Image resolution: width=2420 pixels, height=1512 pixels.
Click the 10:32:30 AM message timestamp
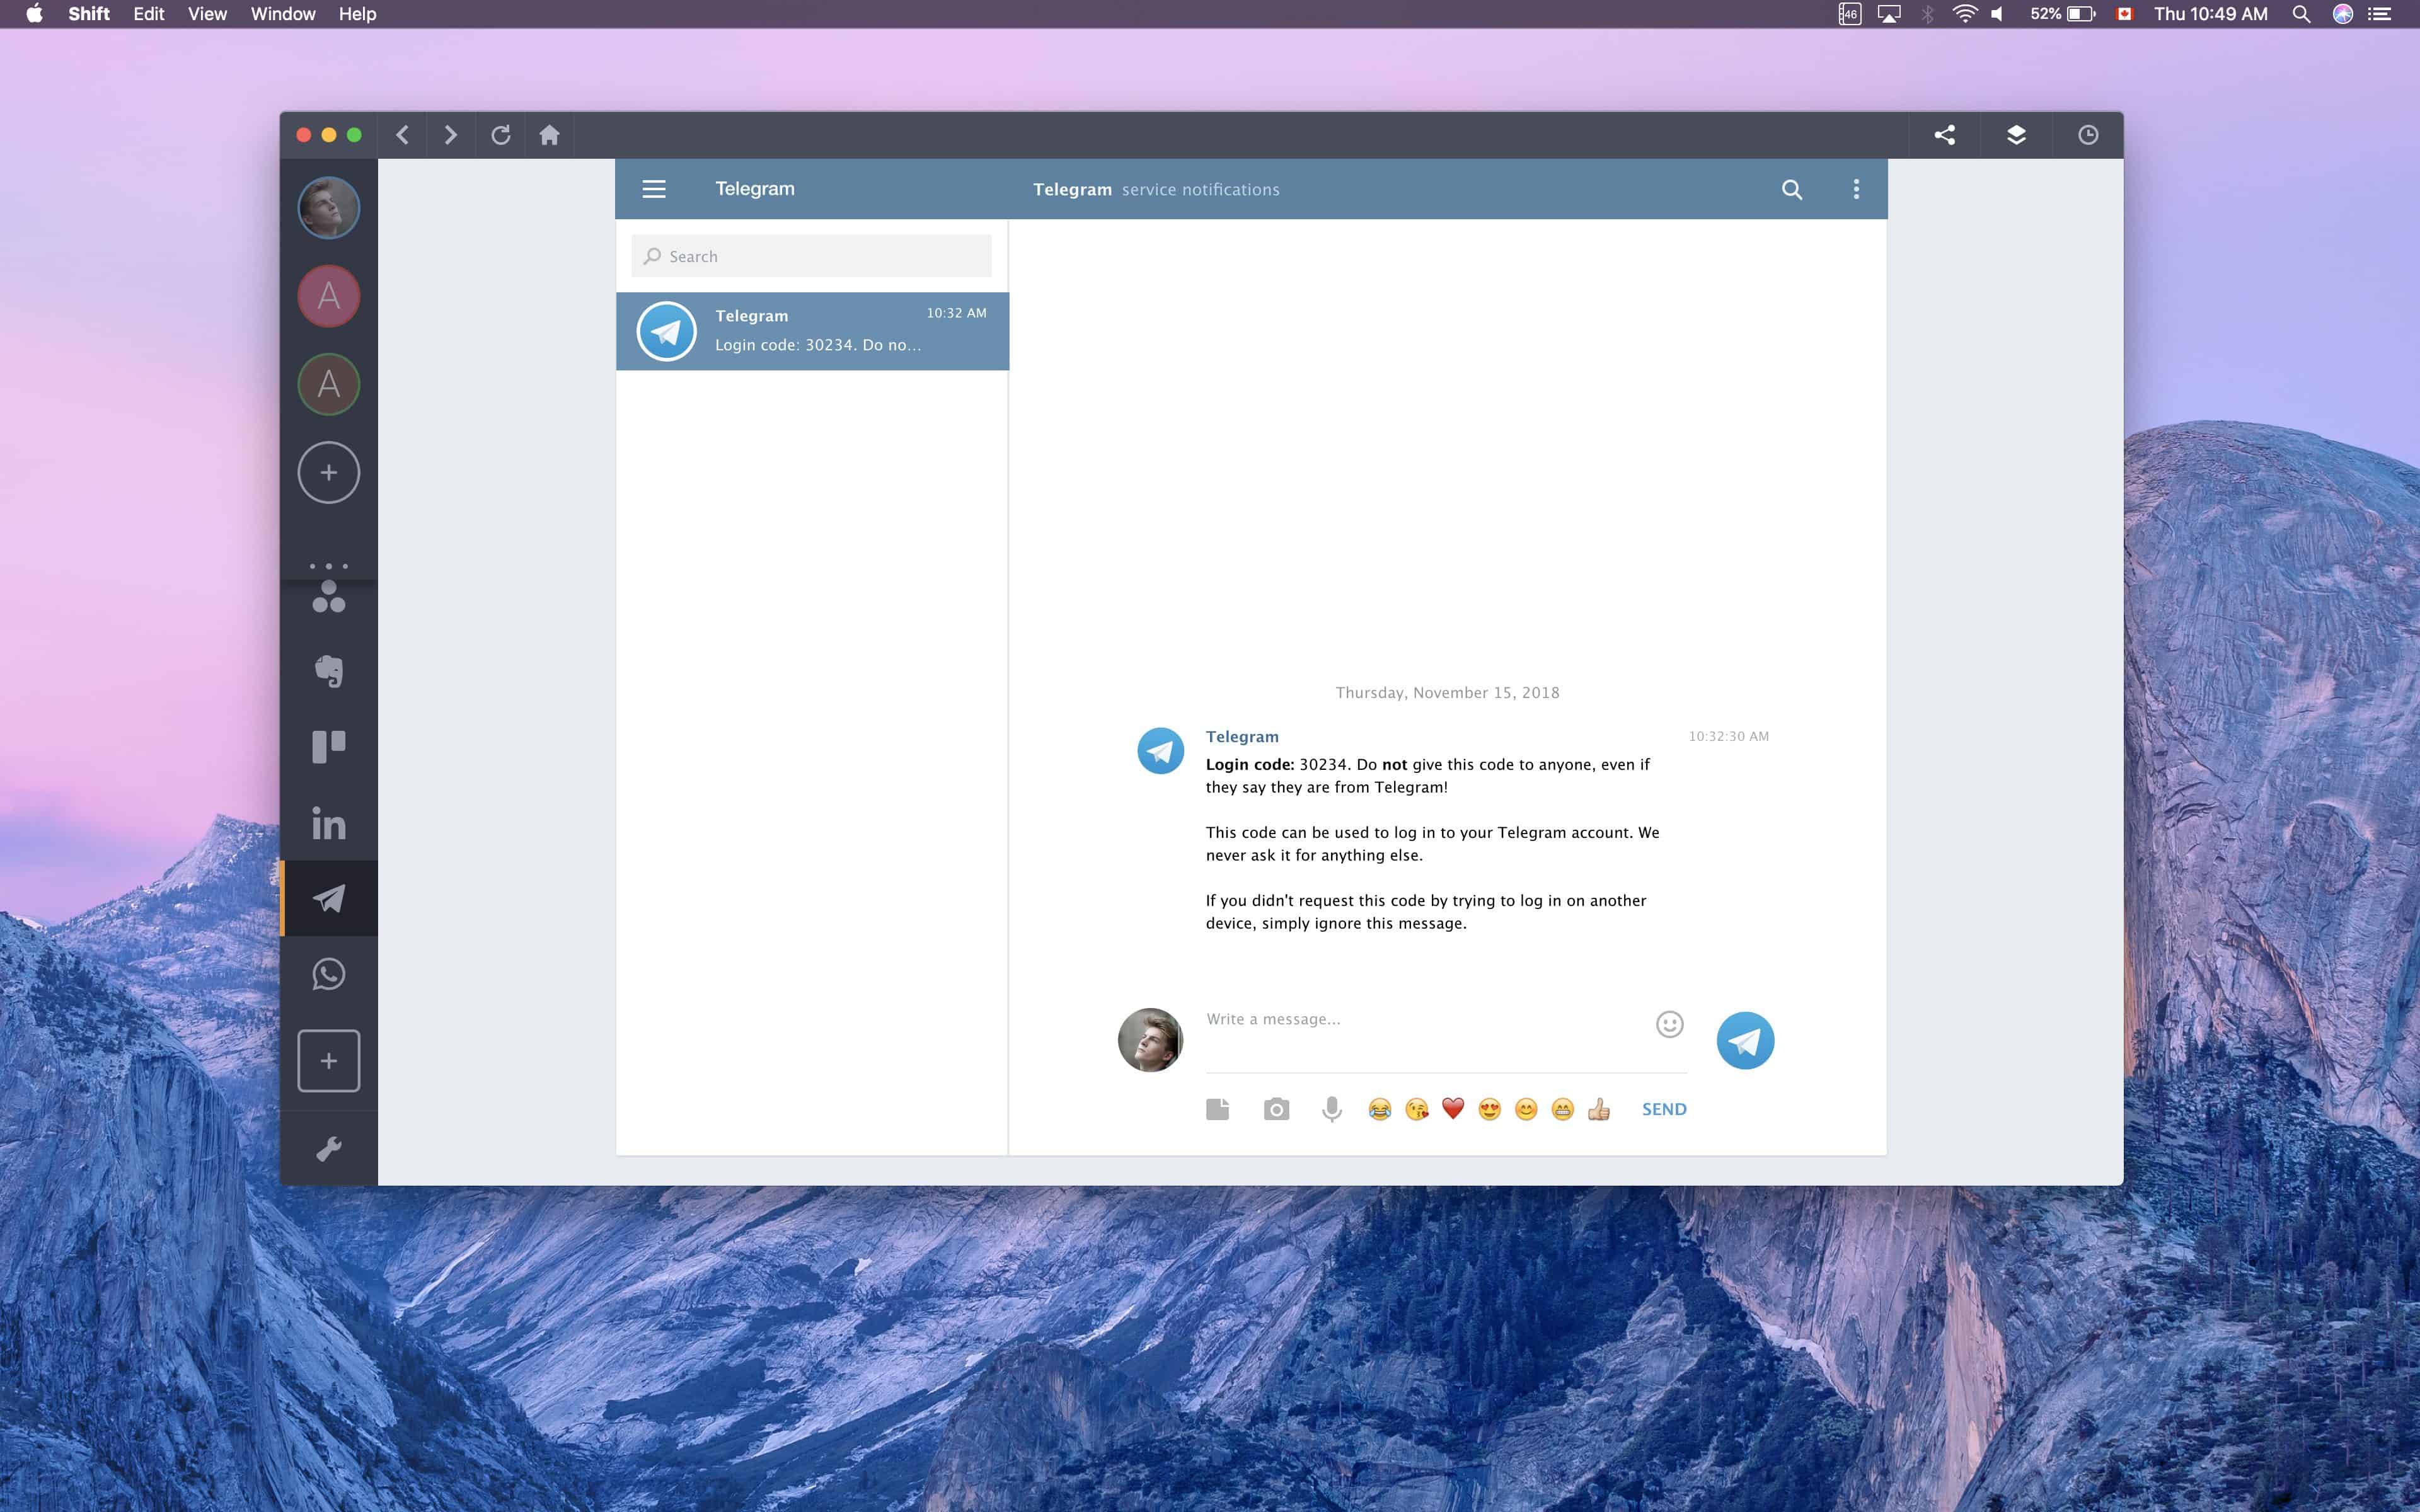[x=1728, y=736]
